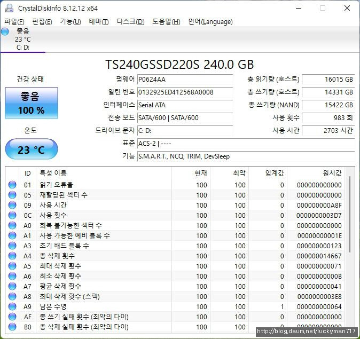Open the 파일(F) menu
Viewport: 360px width, 339px height.
pos(14,21)
